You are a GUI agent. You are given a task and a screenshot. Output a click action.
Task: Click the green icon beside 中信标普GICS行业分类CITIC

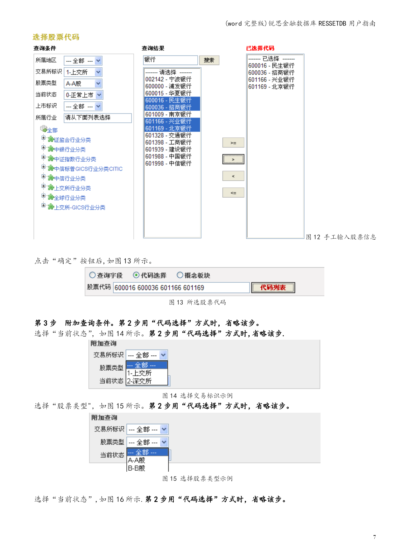51,168
